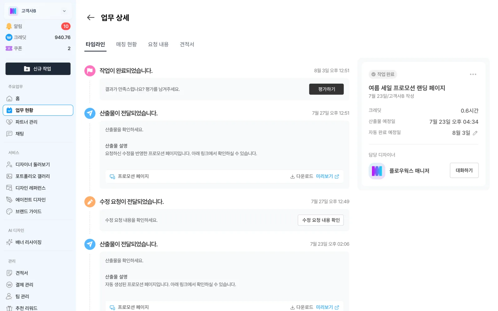Open 디자이너 둘러보기
Image resolution: width=498 pixels, height=311 pixels.
(38, 165)
